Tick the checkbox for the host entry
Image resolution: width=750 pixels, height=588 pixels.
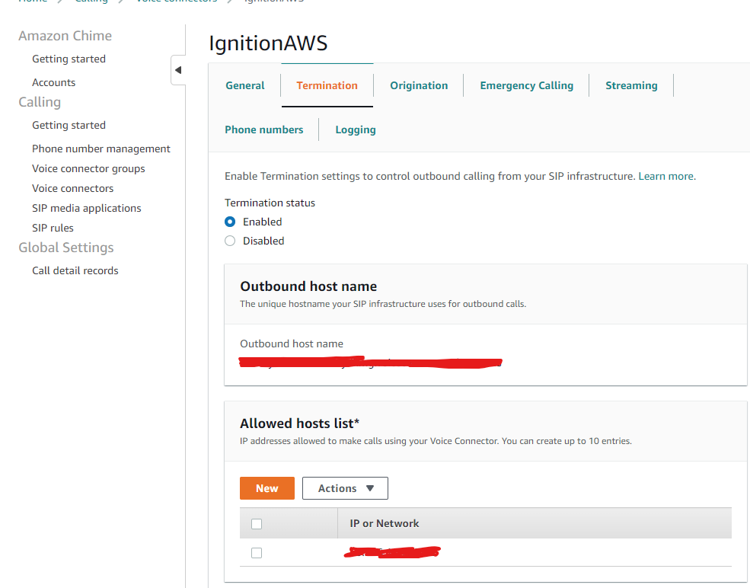pyautogui.click(x=257, y=553)
